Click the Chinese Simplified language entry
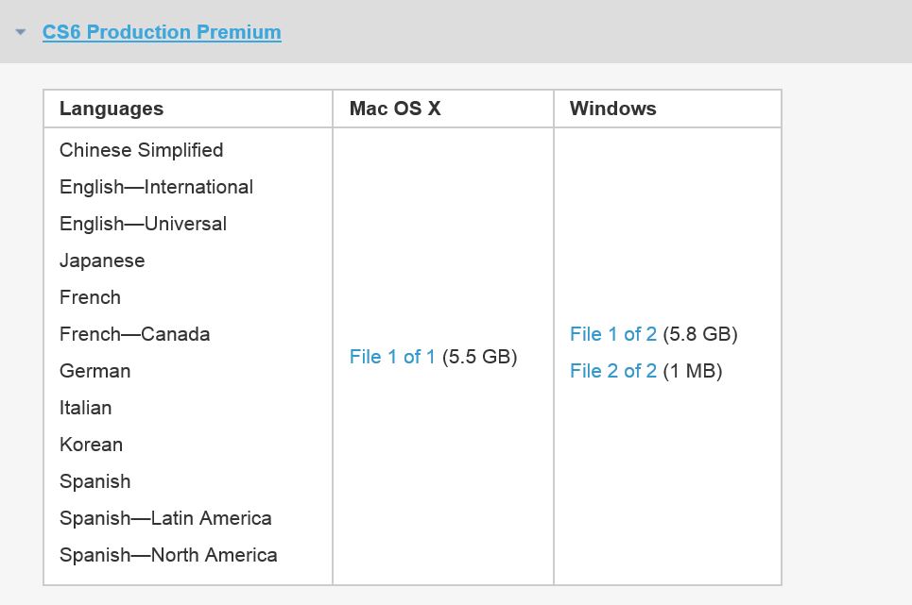912x605 pixels. coord(141,150)
